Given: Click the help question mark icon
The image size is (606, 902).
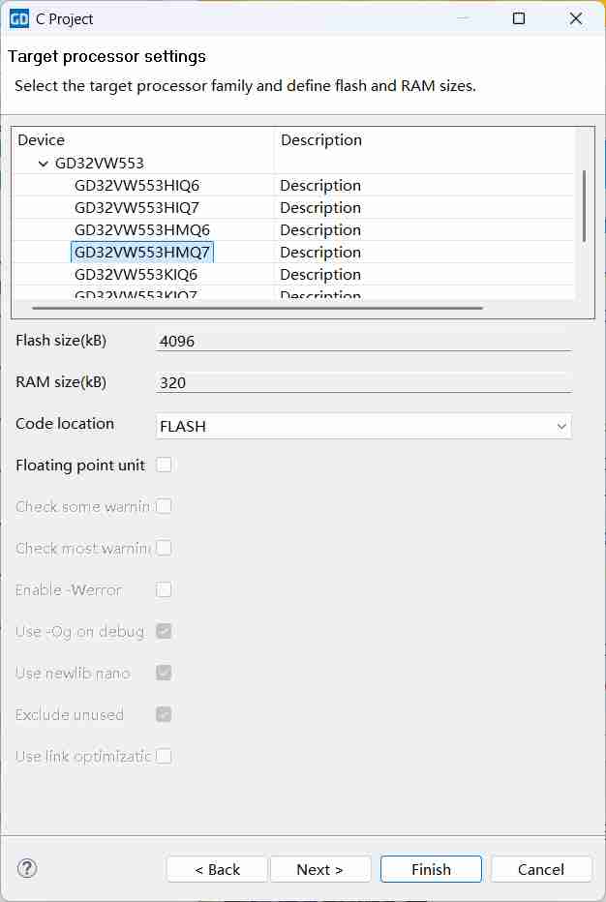Looking at the screenshot, I should click(x=27, y=868).
